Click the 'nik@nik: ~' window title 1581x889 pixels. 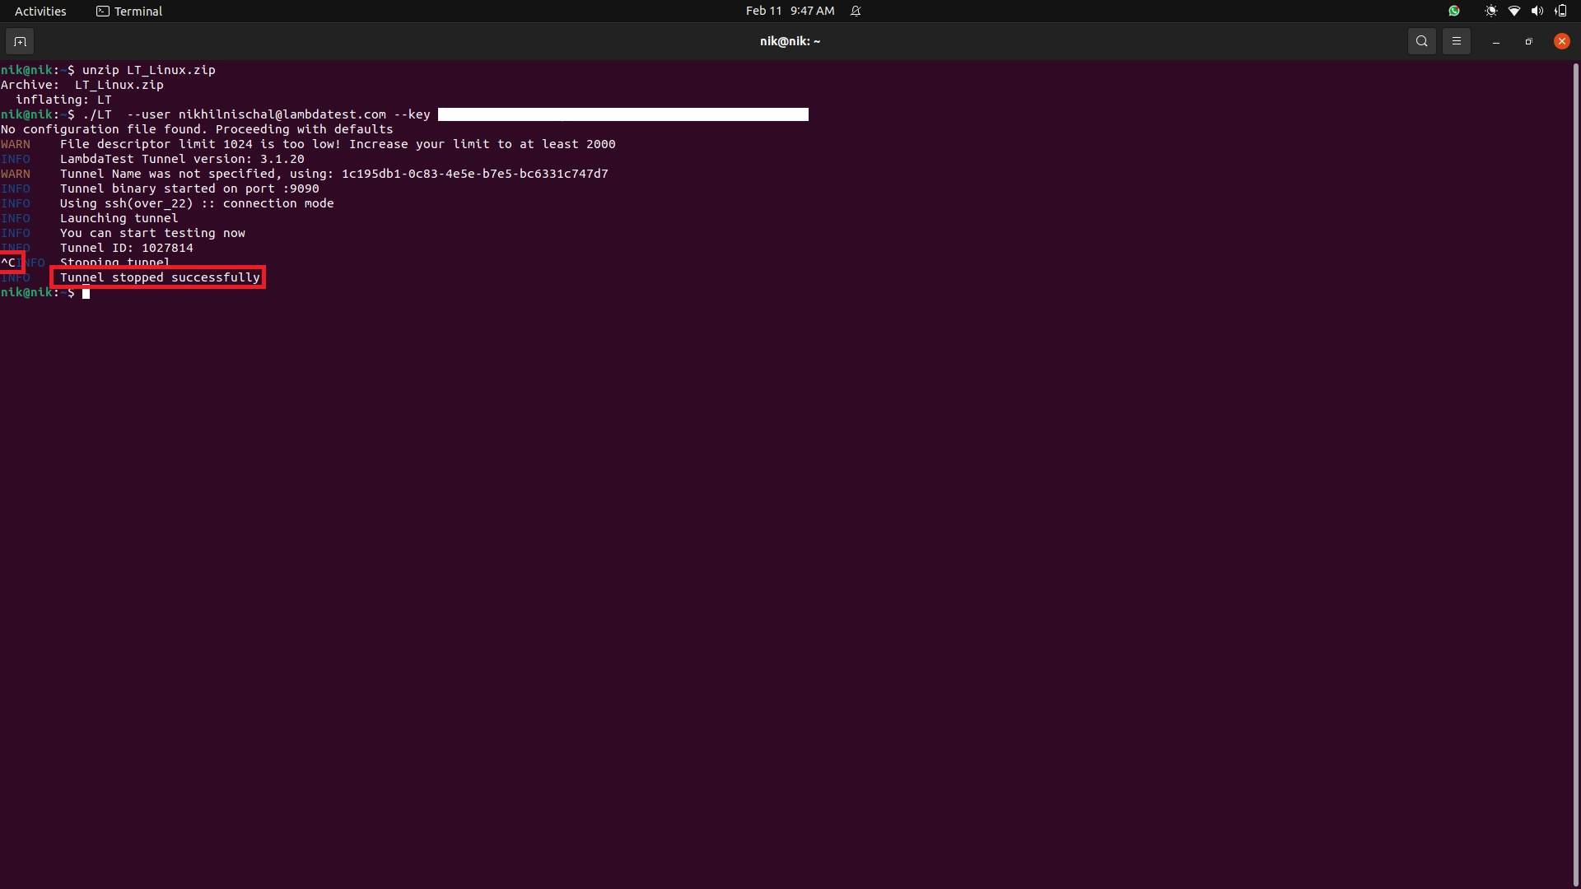(790, 41)
